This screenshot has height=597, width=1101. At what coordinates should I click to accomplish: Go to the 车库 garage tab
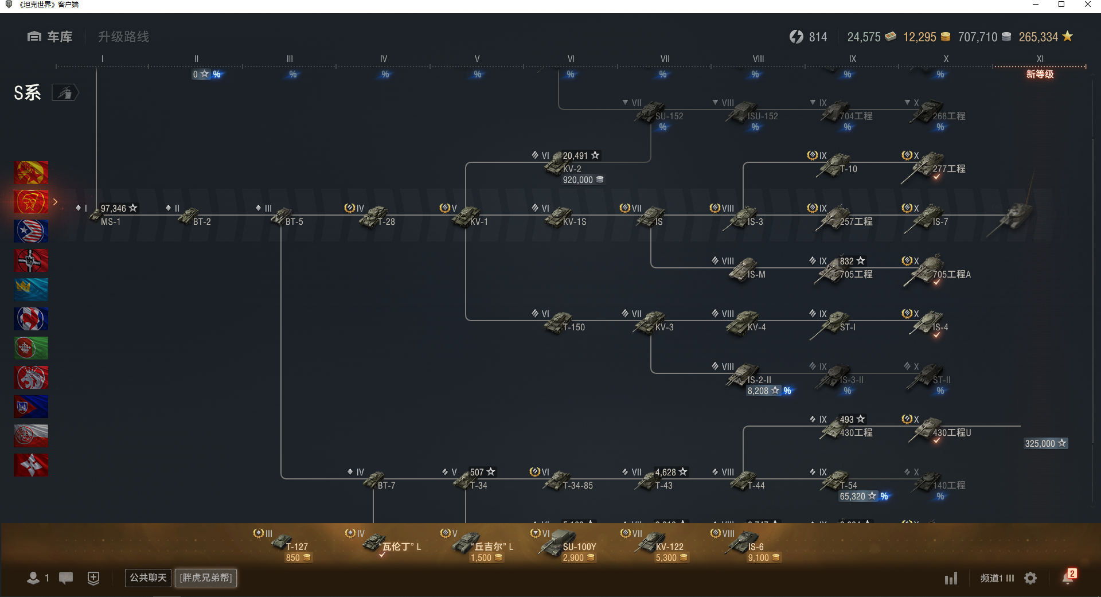(50, 37)
